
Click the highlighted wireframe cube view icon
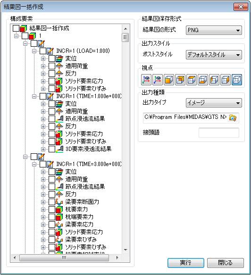pyautogui.click(x=237, y=80)
